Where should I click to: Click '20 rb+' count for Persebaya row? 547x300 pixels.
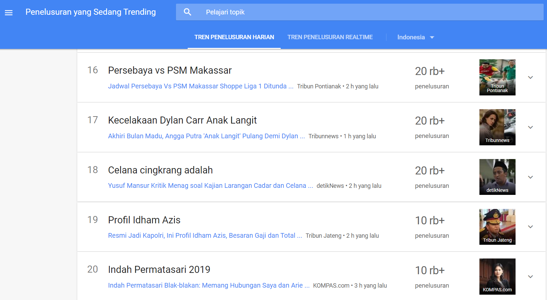click(x=430, y=71)
